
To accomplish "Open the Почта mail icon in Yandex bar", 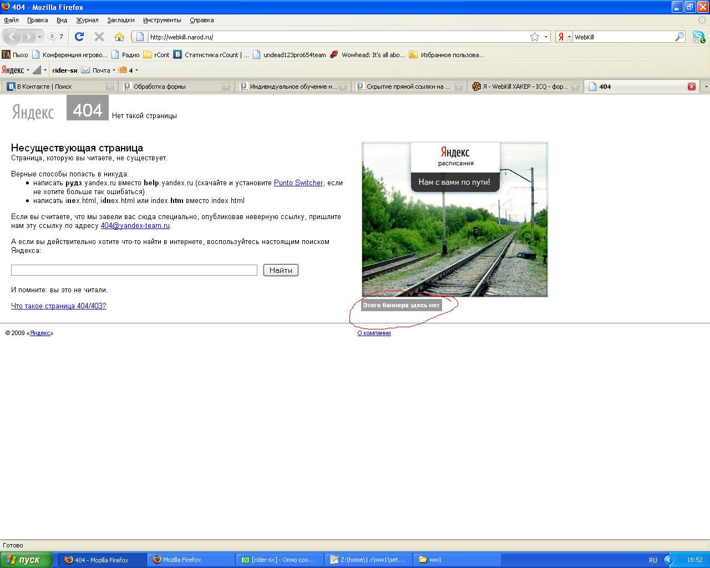I will [85, 70].
